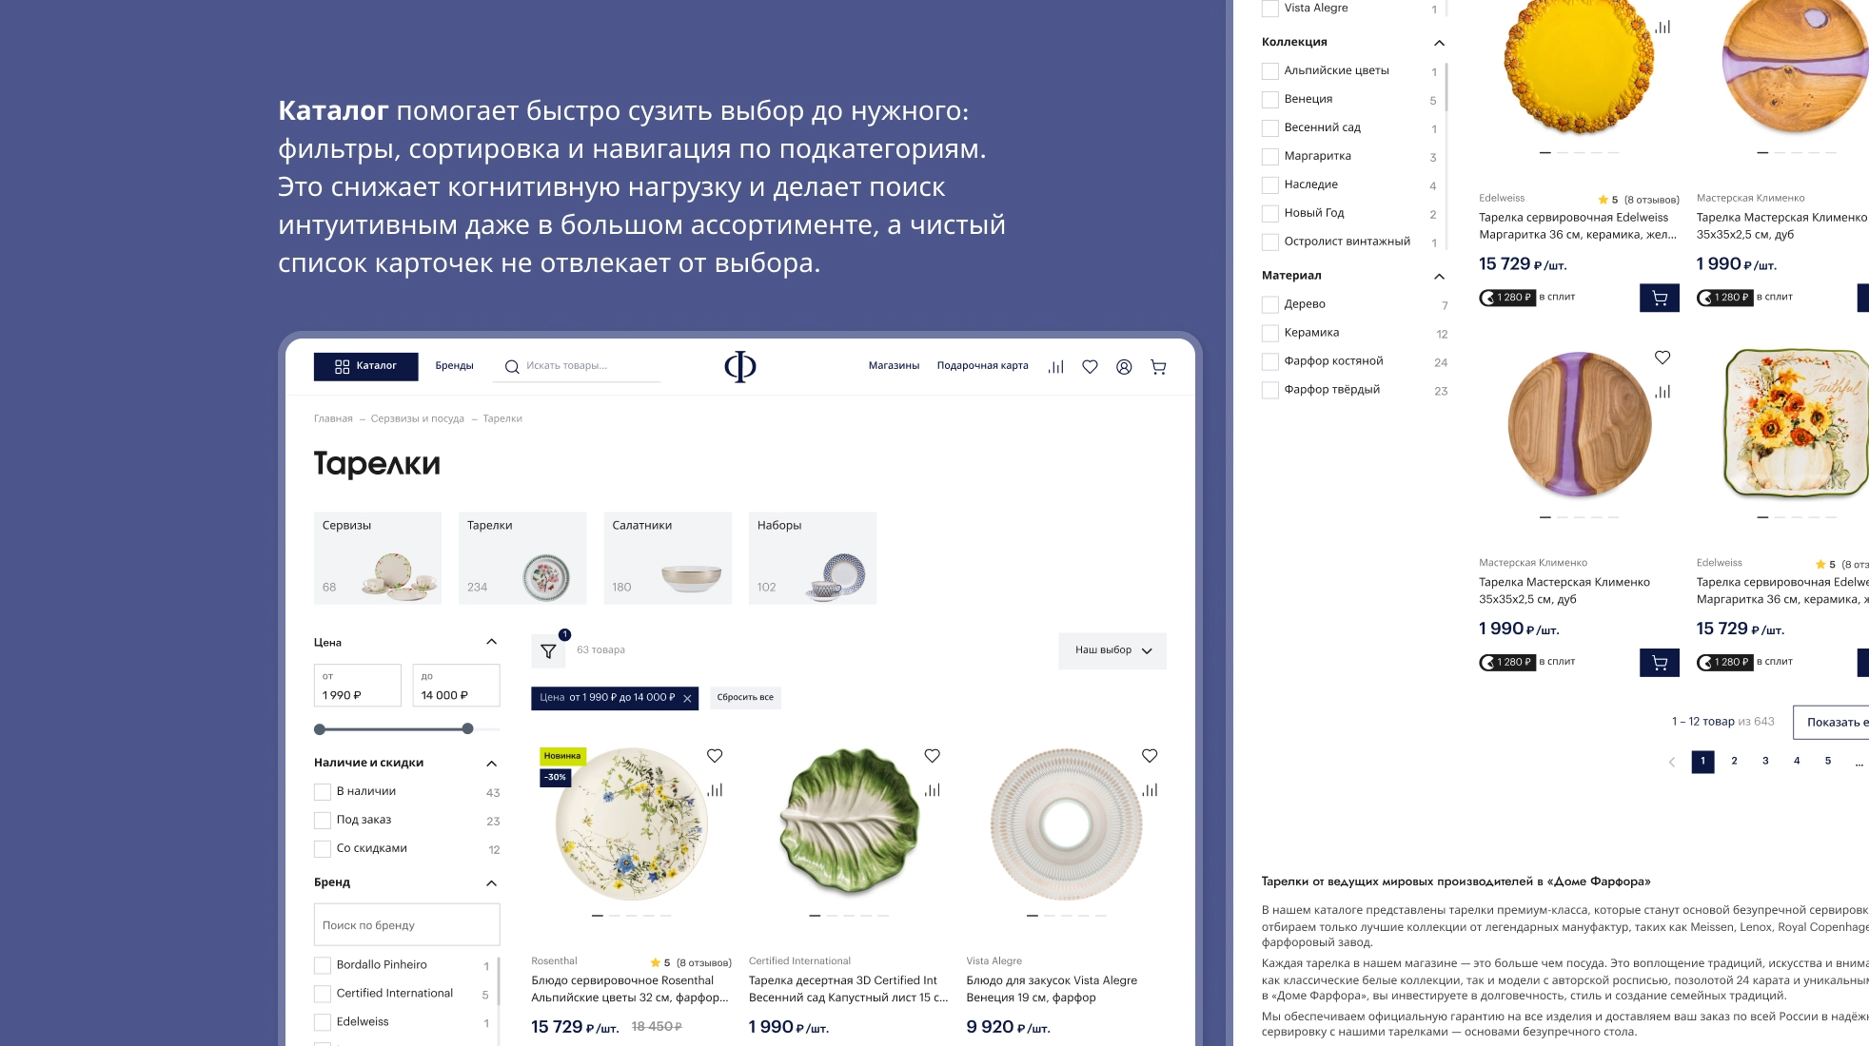
Task: Collapse the 'Коллекция' filter section
Action: click(x=1439, y=43)
